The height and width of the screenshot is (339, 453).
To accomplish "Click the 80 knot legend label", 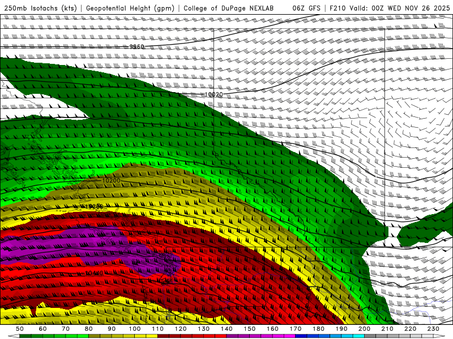I will tap(89, 329).
